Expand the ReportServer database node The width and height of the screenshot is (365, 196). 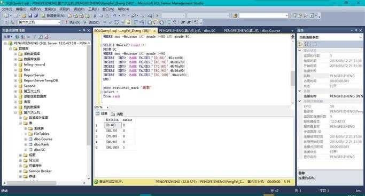tap(15, 75)
